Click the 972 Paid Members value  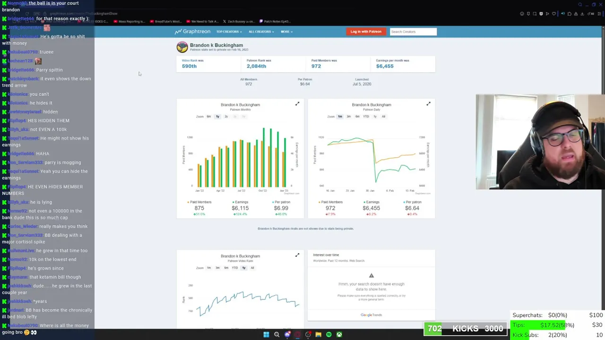pos(316,66)
